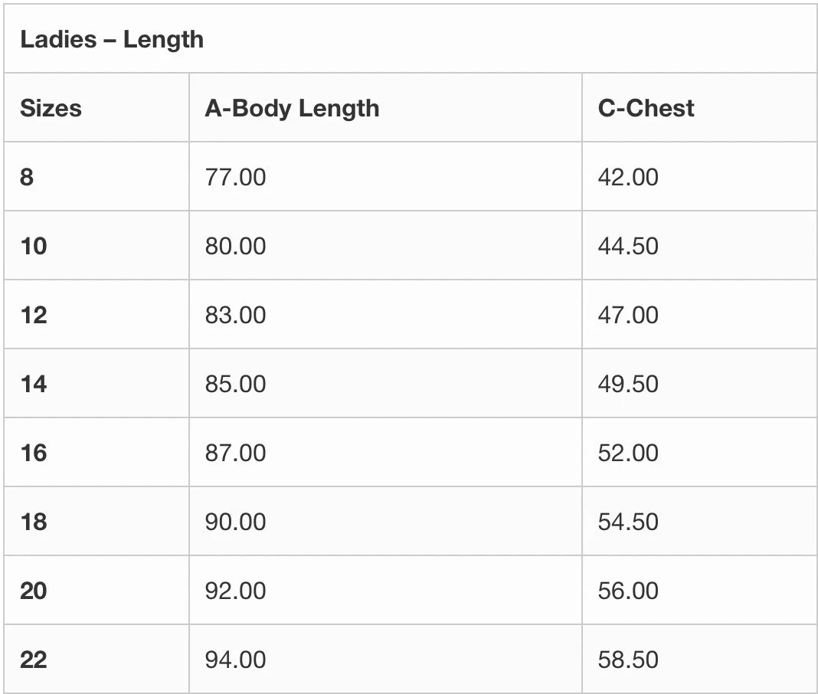Select body length value 94.00

pos(235,660)
